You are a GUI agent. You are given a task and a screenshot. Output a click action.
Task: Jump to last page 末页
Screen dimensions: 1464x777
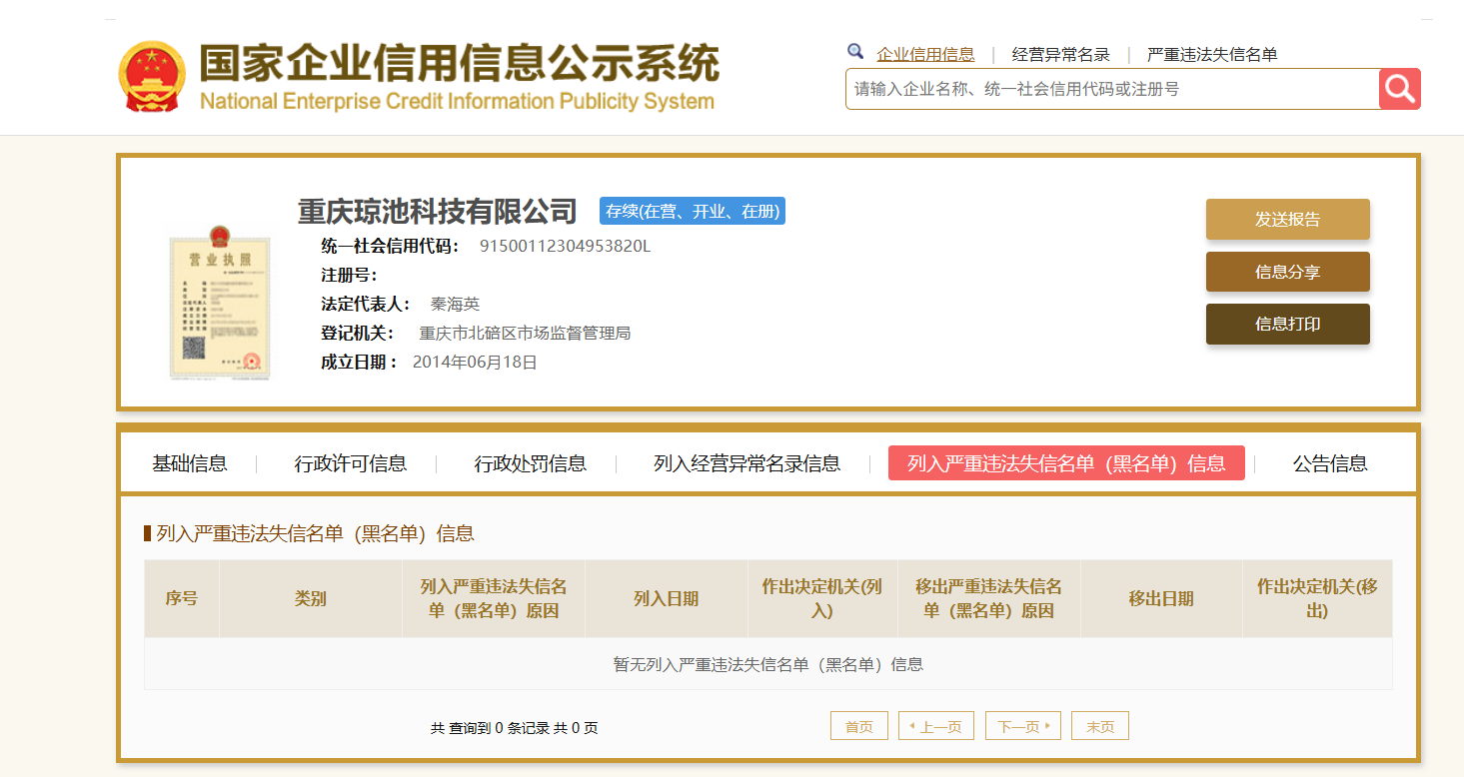[1100, 726]
